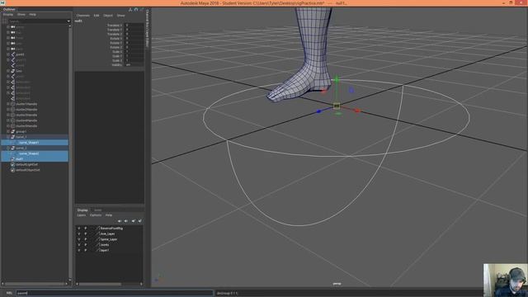Toggle playback P for Arm_Layer
This screenshot has height=297, width=528.
tap(86, 233)
